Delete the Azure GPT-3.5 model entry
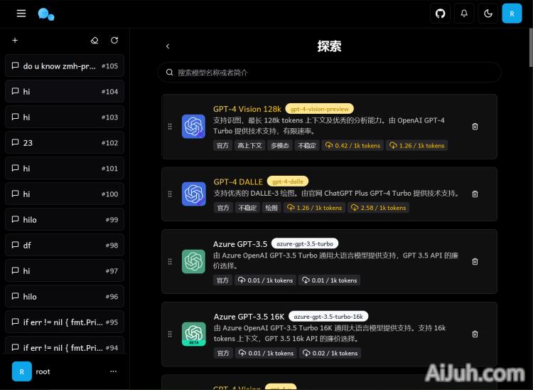 [x=475, y=261]
